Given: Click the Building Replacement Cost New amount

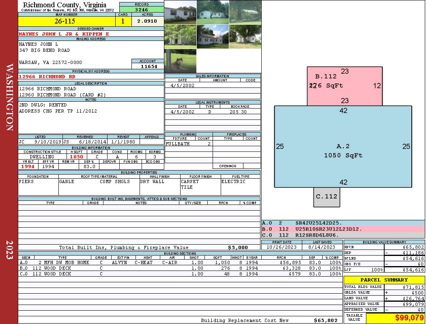Looking at the screenshot, I should coord(325,320).
